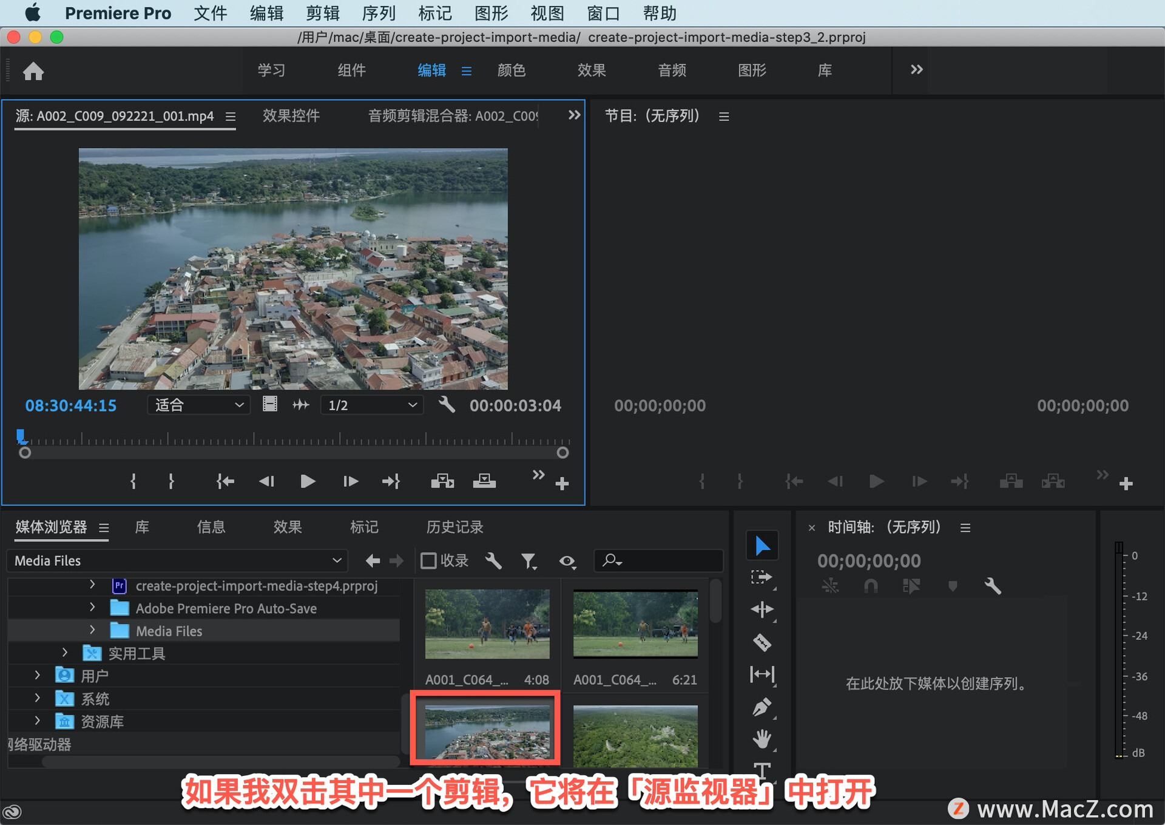Expand the 资源库 folder
The width and height of the screenshot is (1165, 825).
[38, 720]
